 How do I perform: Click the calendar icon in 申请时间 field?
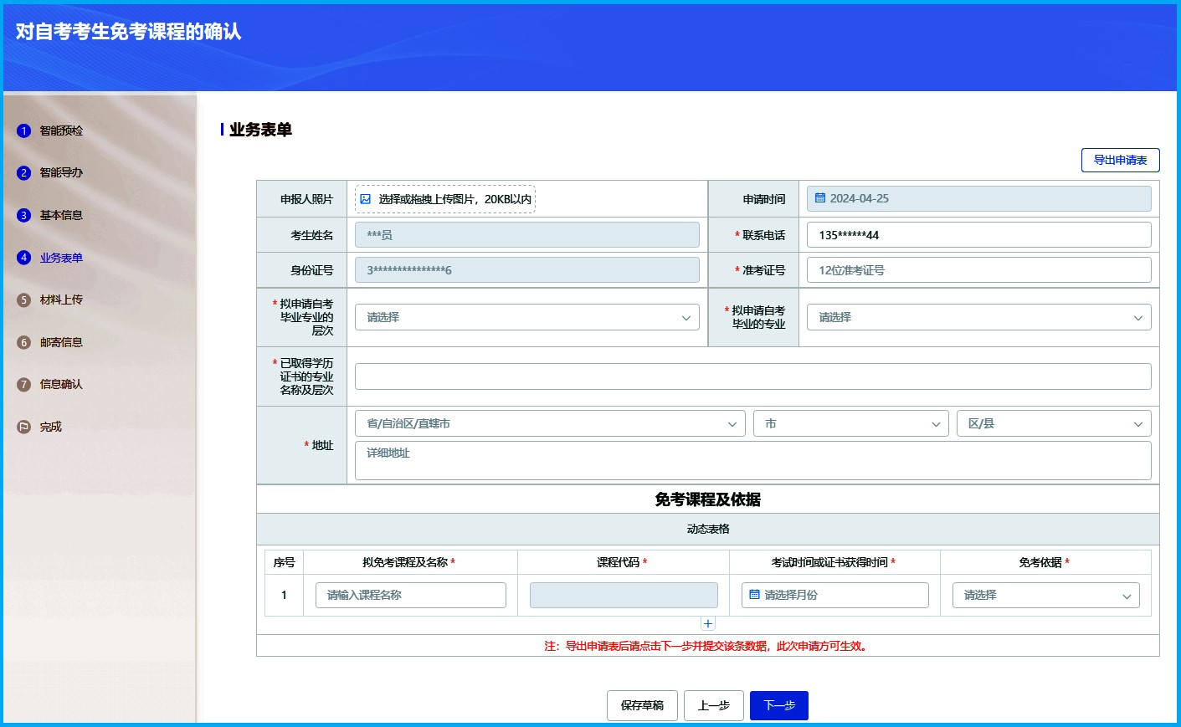820,198
